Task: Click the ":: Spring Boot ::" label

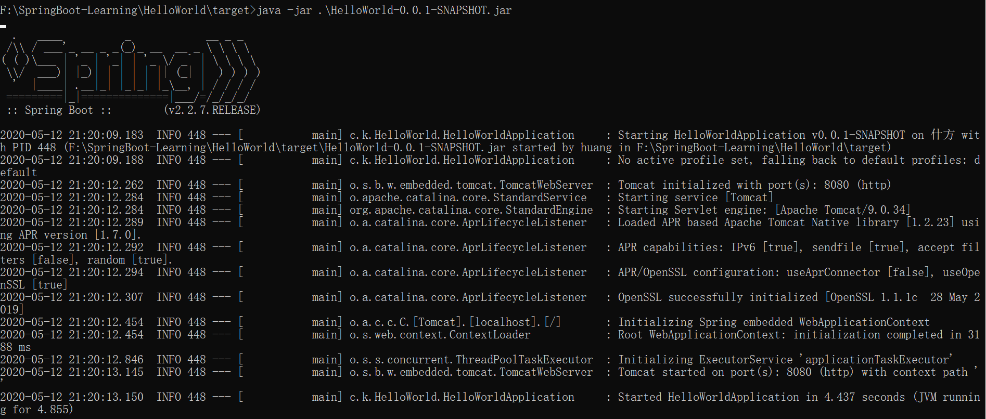Action: (59, 110)
